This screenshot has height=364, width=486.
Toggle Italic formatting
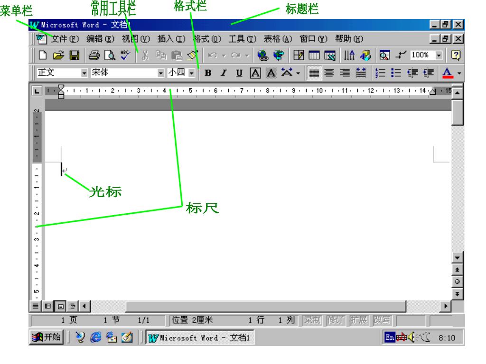point(224,73)
